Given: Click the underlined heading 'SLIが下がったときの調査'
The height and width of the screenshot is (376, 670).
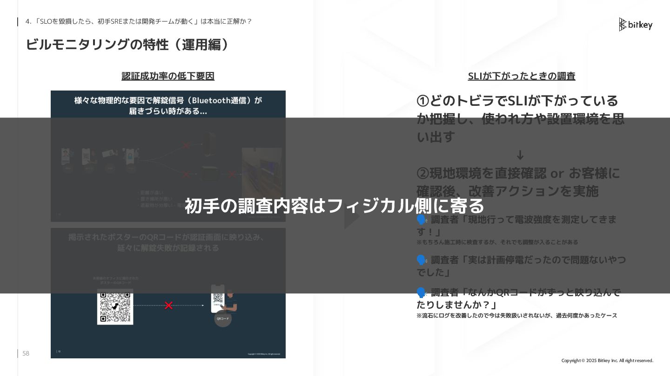Looking at the screenshot, I should pos(522,76).
